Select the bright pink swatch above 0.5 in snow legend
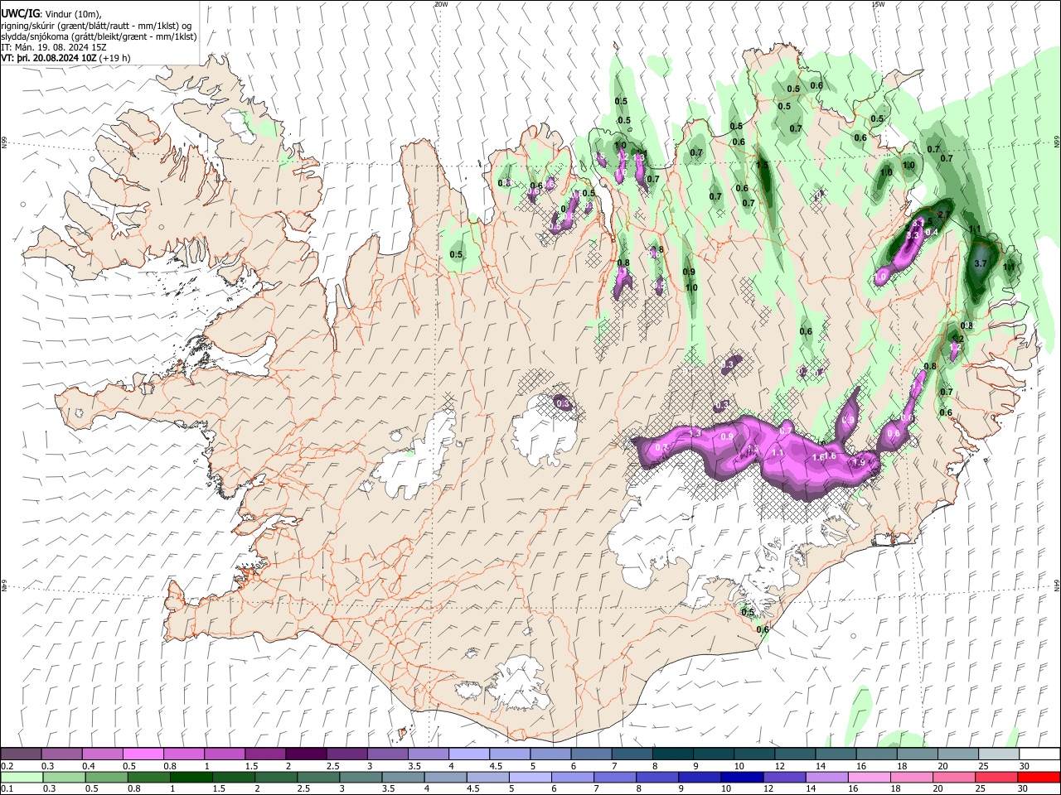 (x=143, y=754)
